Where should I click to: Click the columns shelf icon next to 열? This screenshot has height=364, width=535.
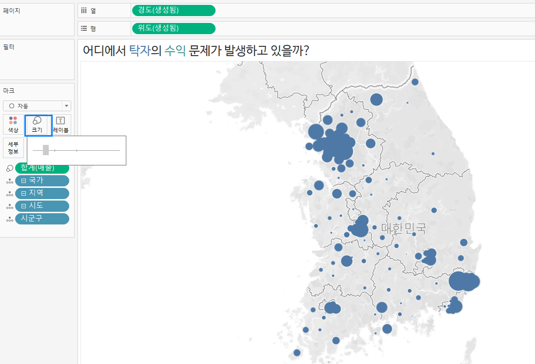(x=84, y=11)
